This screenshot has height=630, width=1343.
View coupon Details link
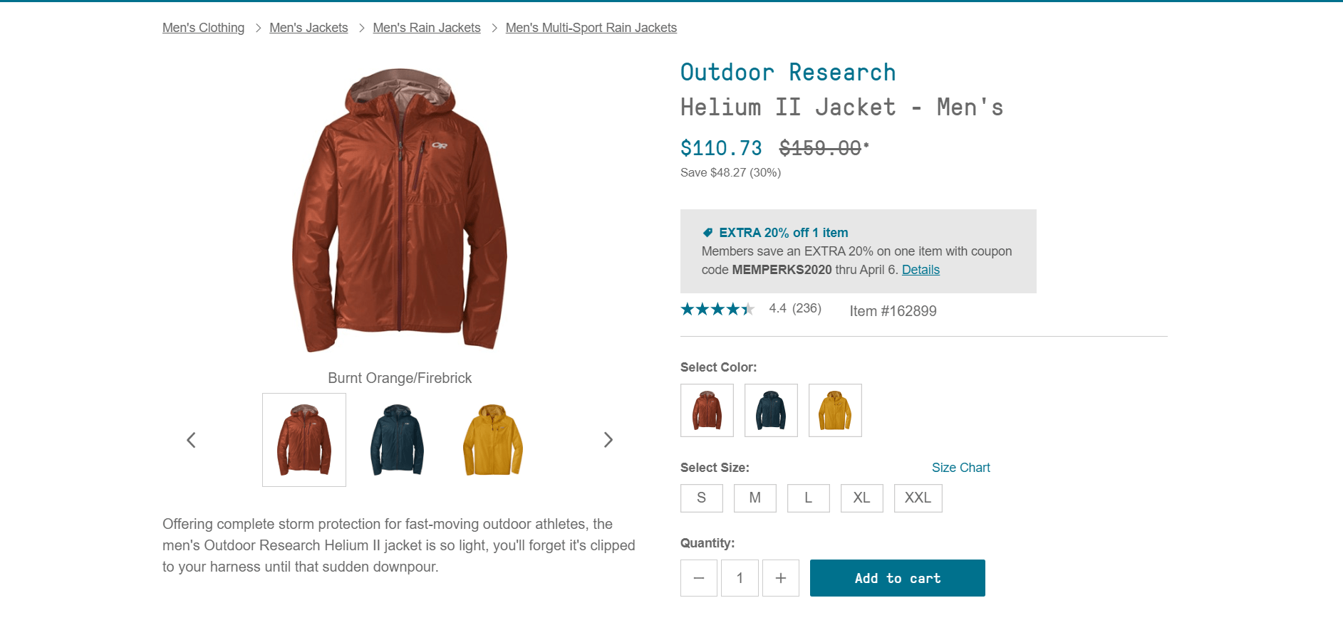[x=921, y=270]
